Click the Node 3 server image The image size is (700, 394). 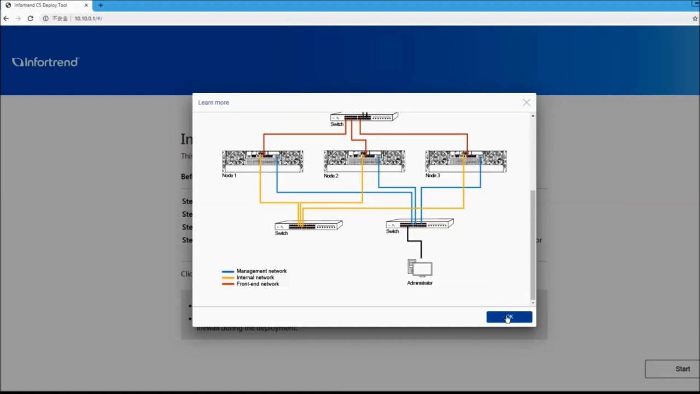466,161
